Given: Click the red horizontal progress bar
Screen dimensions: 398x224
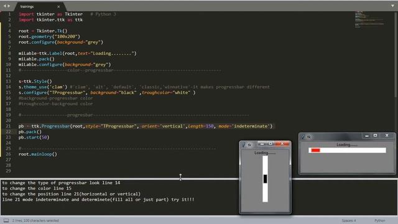Looking at the screenshot, I should (347, 151).
